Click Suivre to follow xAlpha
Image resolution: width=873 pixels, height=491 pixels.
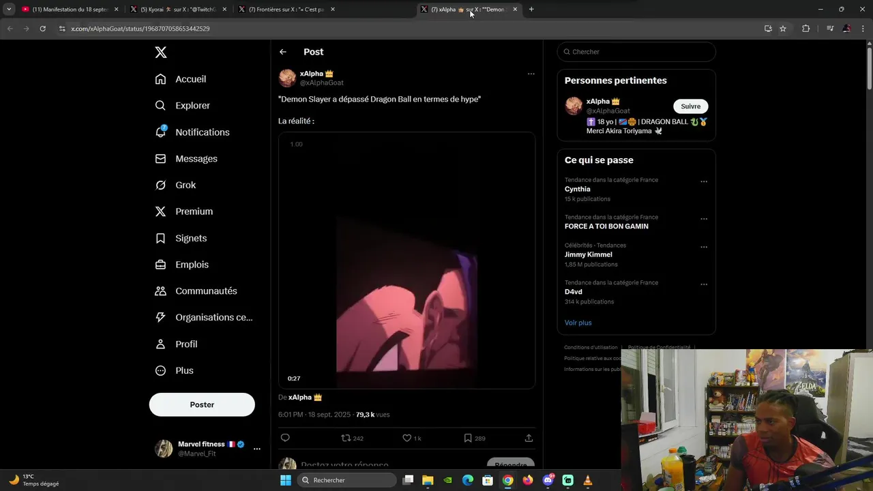[x=691, y=106]
